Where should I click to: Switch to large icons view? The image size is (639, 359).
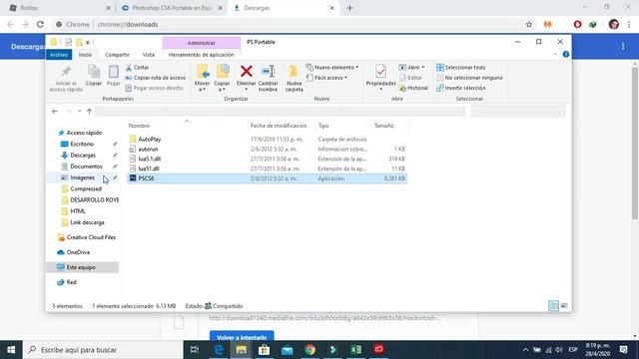564,306
